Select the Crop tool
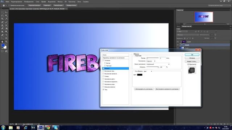The height and width of the screenshot is (130, 232). 2,19
